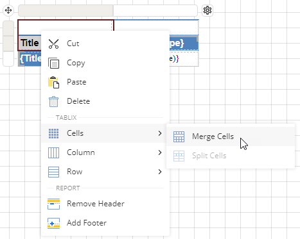Click the Copy pages icon

(x=53, y=63)
